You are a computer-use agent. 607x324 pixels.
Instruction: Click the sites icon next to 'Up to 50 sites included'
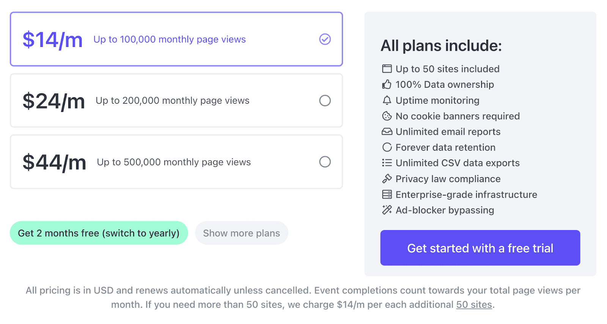click(x=387, y=69)
